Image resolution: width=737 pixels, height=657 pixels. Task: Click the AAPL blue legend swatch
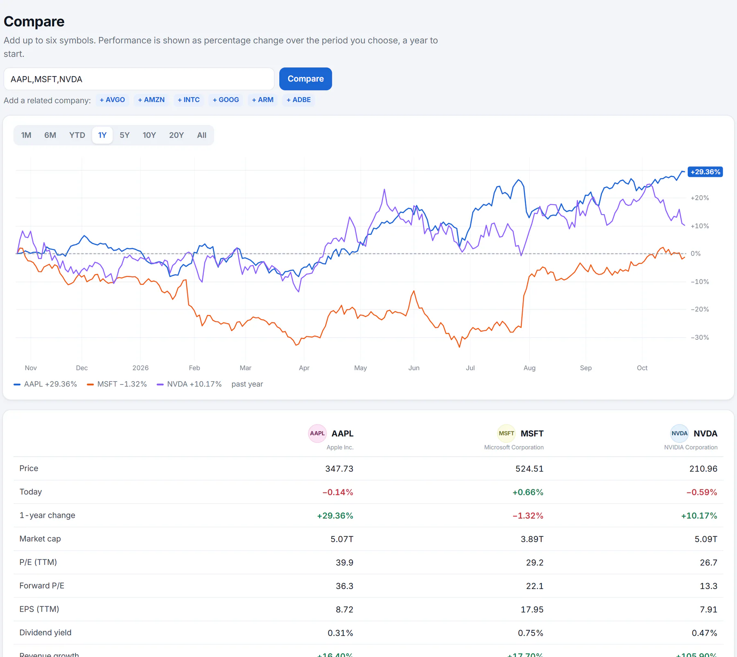click(17, 384)
